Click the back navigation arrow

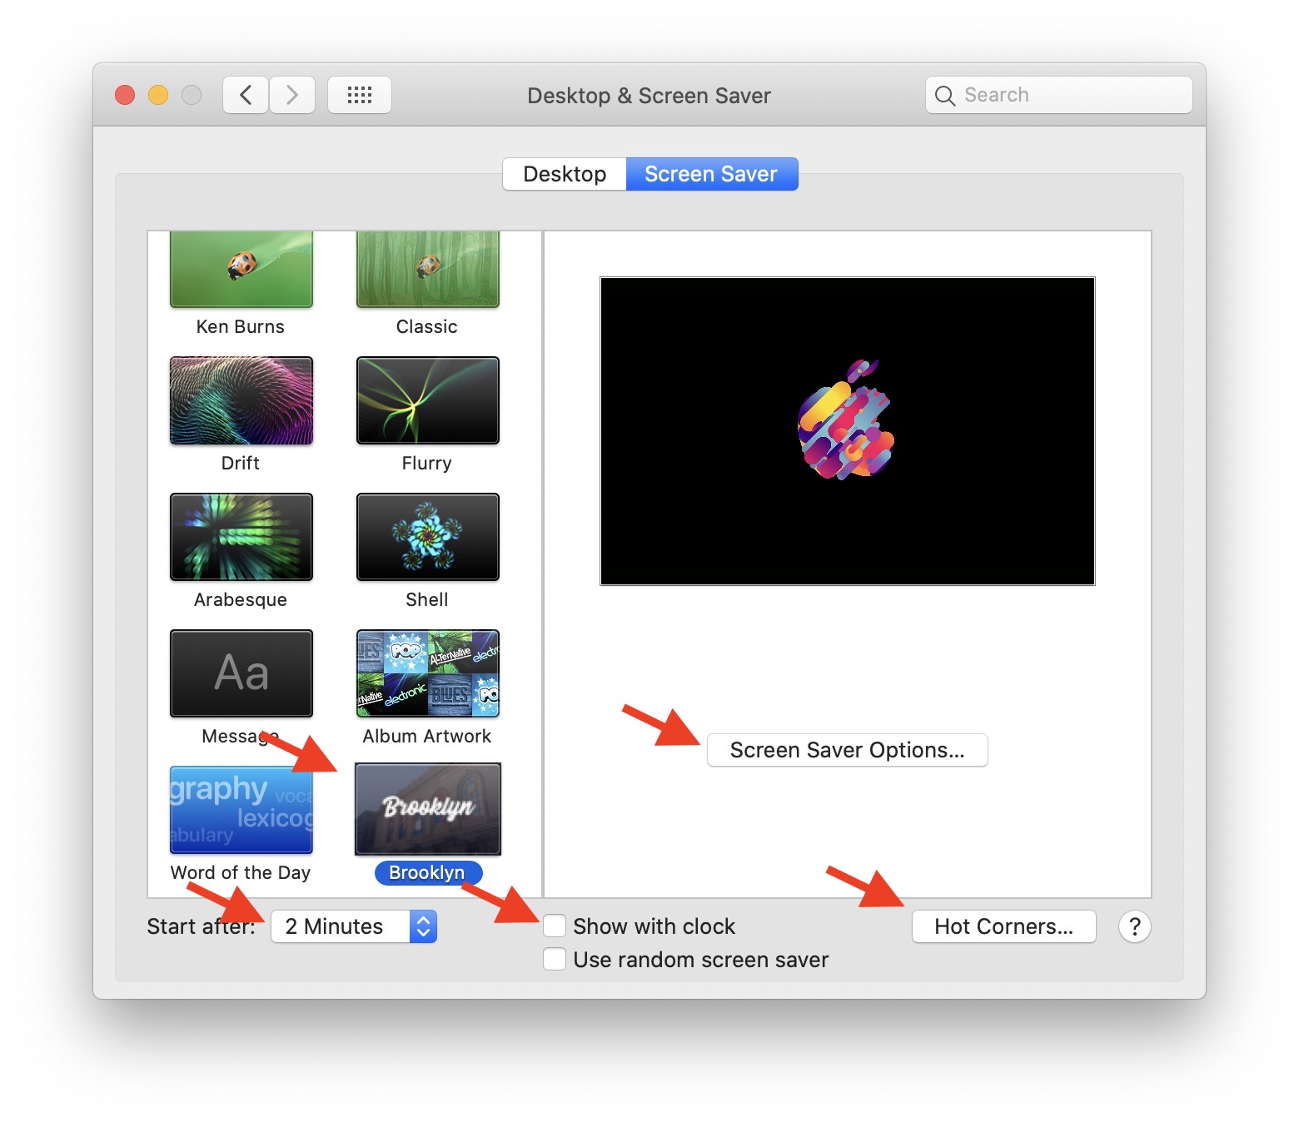(246, 95)
